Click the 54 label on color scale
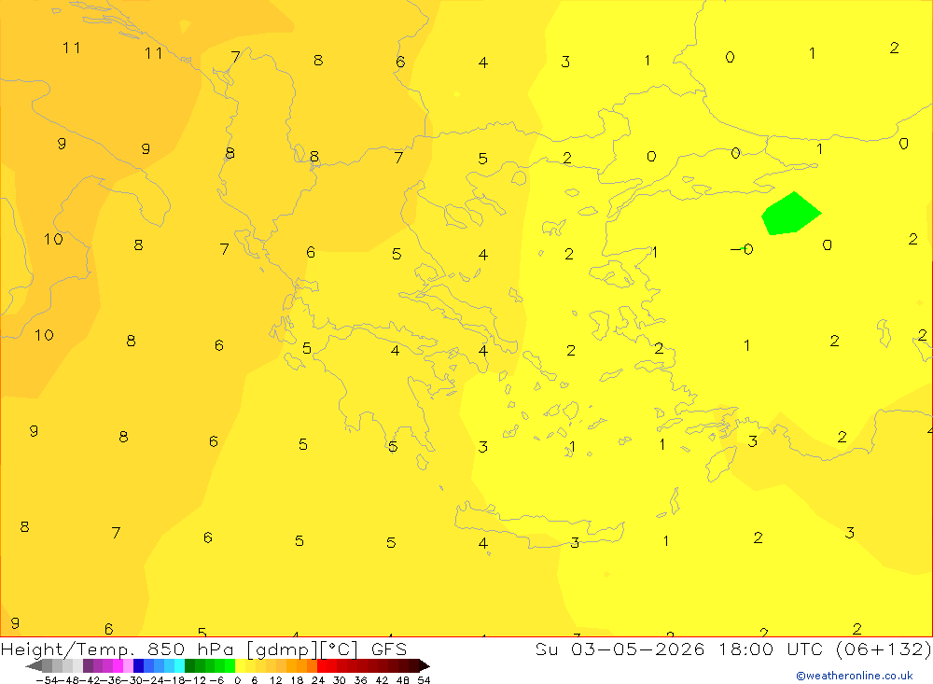This screenshot has width=933, height=684. pyautogui.click(x=424, y=680)
